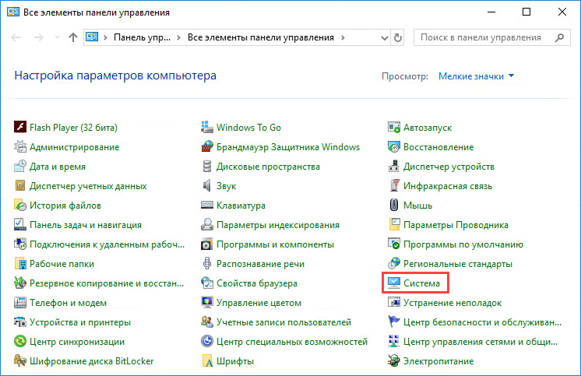Click the Система computer icon

tap(394, 283)
